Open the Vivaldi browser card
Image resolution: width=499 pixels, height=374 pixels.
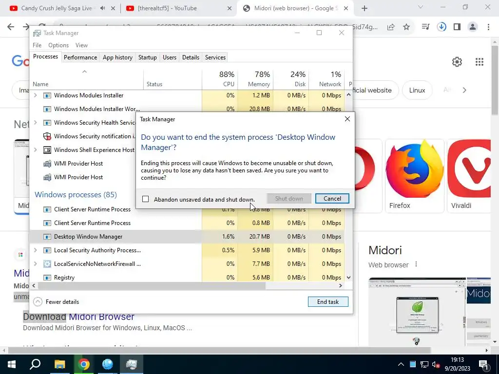pos(469,176)
